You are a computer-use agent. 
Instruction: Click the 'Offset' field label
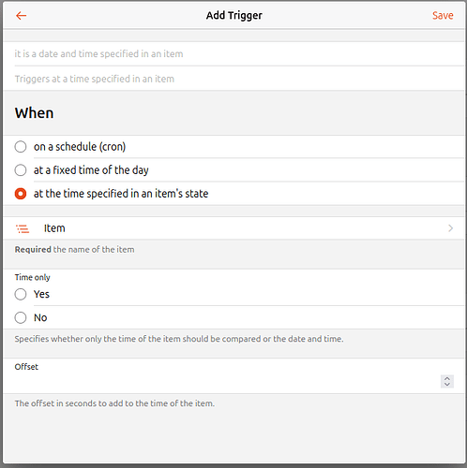[x=26, y=367]
